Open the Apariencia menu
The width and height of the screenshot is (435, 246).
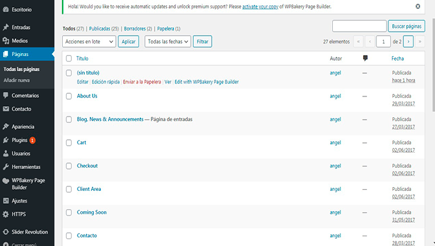point(23,126)
